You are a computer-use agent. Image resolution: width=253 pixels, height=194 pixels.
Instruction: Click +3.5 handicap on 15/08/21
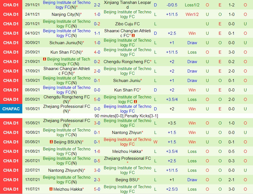[x=172, y=123]
